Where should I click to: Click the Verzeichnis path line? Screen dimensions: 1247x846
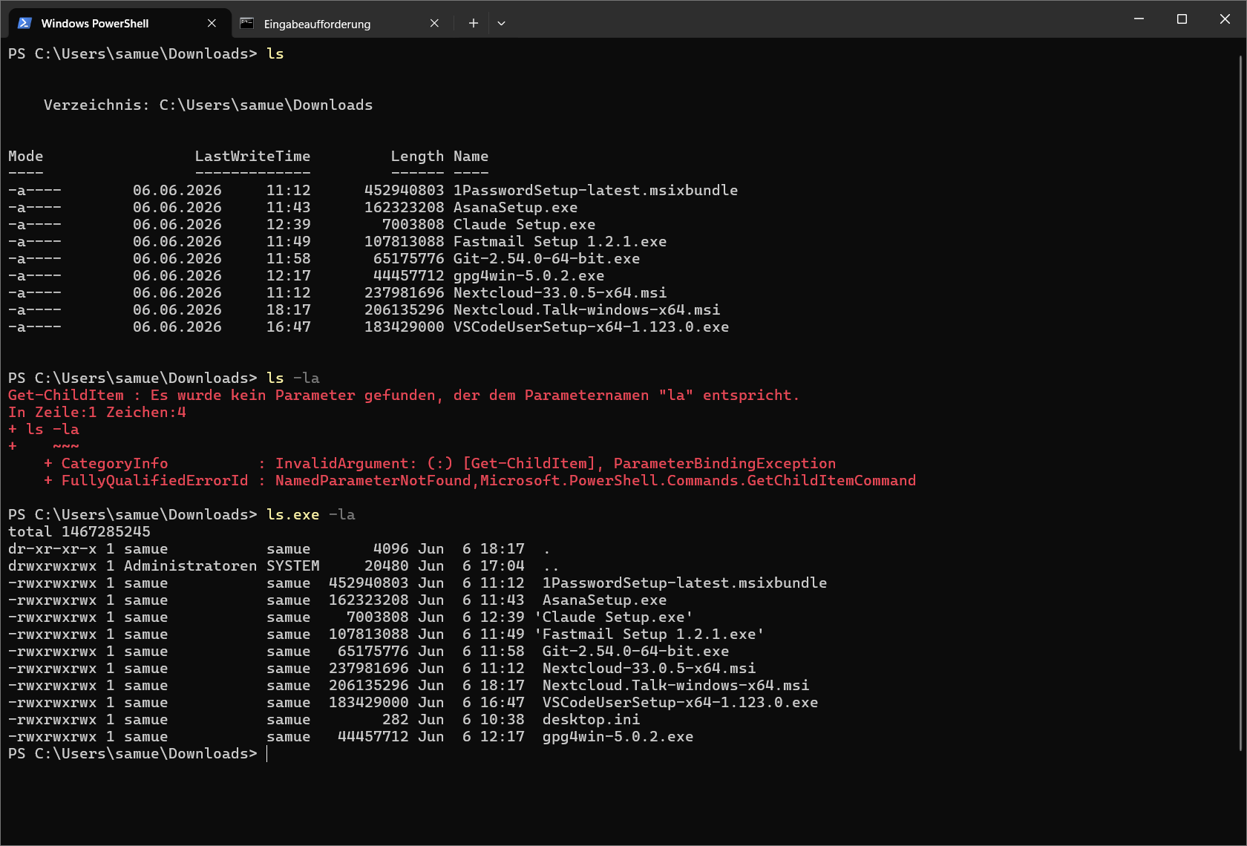click(208, 105)
